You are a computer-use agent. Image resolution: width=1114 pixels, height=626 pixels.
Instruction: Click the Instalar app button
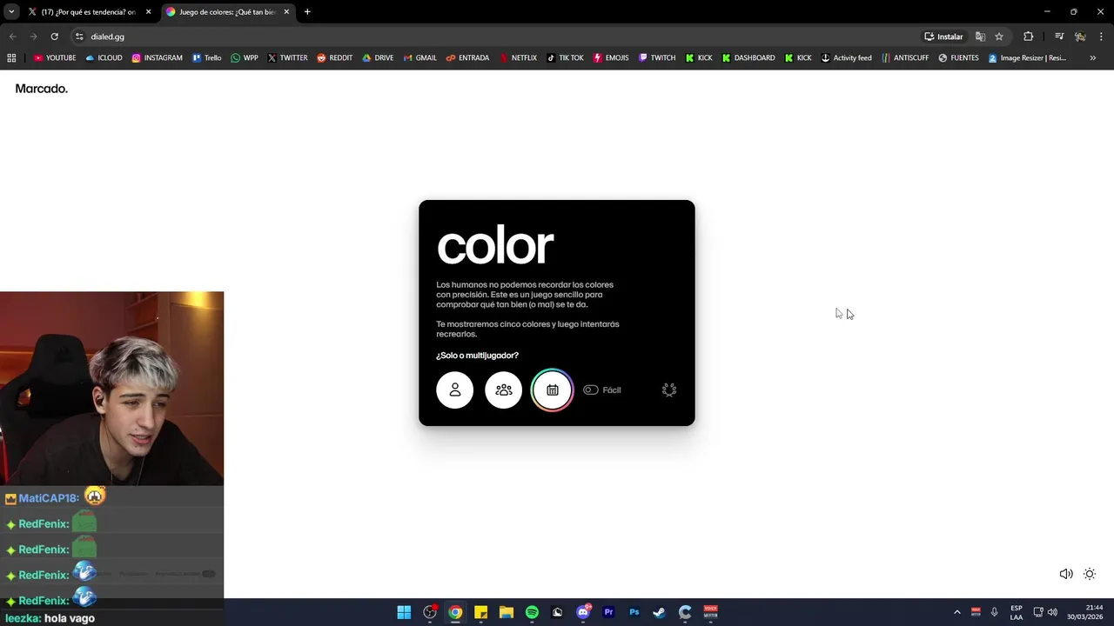click(x=943, y=37)
